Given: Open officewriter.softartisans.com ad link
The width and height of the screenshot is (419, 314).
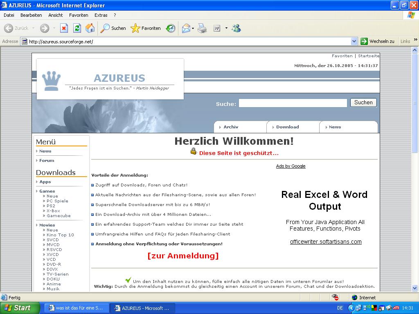Looking at the screenshot, I should (x=326, y=242).
